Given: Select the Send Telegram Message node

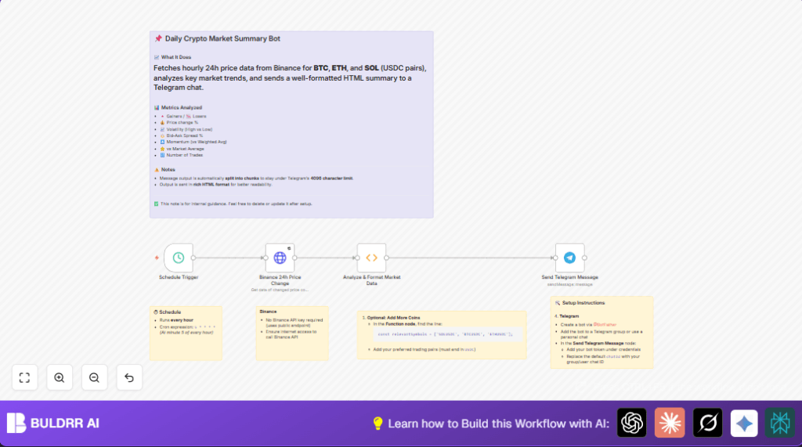Looking at the screenshot, I should tap(569, 258).
